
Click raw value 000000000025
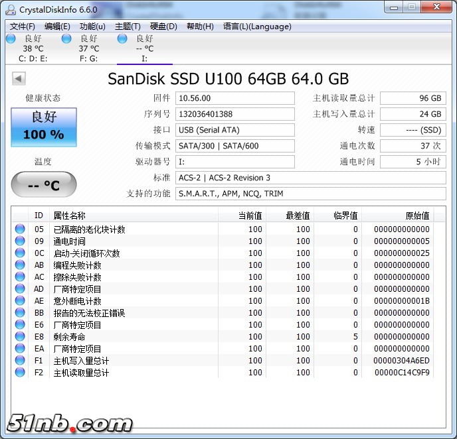click(x=402, y=253)
